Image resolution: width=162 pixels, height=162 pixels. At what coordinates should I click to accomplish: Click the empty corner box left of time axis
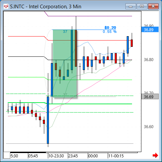pos(7,155)
